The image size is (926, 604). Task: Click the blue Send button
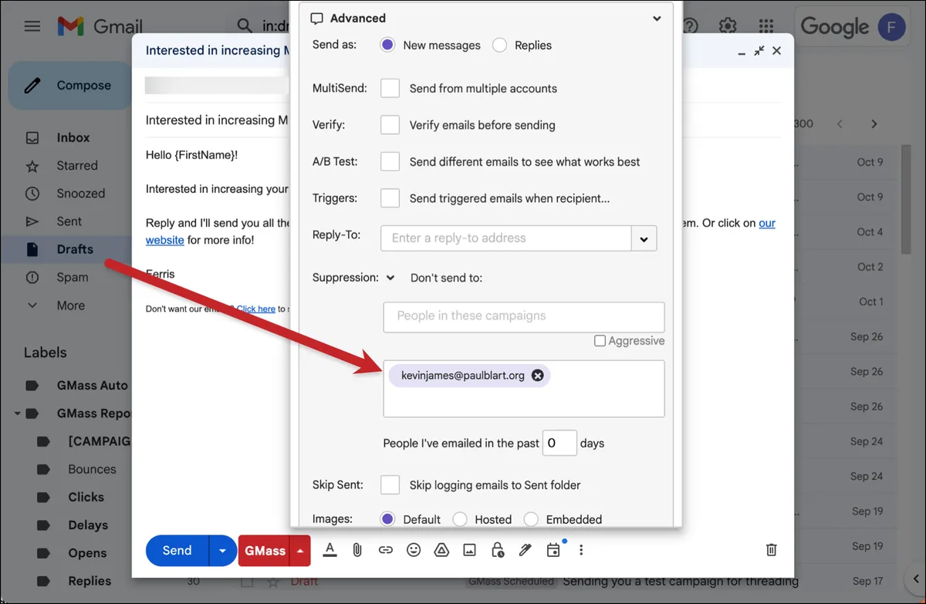[x=177, y=551]
